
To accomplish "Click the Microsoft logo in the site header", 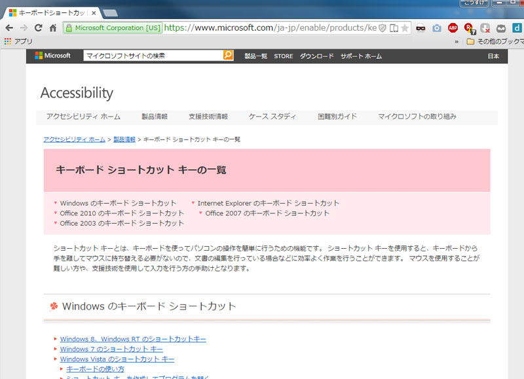I will [x=53, y=56].
